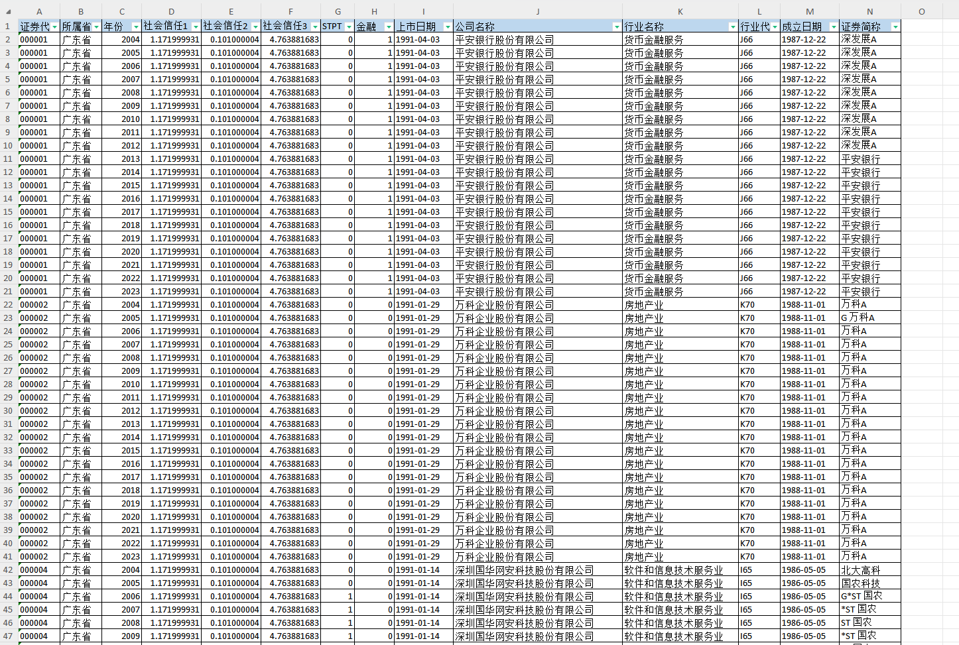Viewport: 959px width, 645px height.
Task: Click the 'G 万科A' cell
Action: [870, 318]
